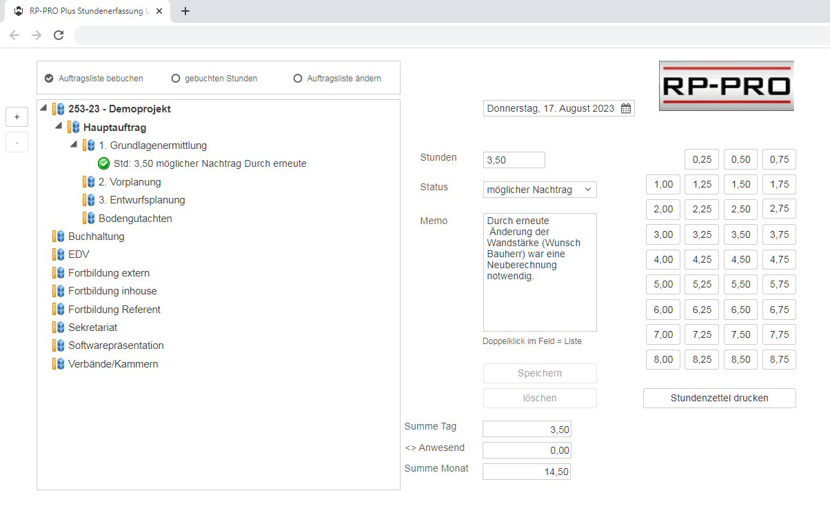Viewport: 830px width, 513px height.
Task: Select the 'Auftragsliste ändern' radio option
Action: pyautogui.click(x=298, y=79)
